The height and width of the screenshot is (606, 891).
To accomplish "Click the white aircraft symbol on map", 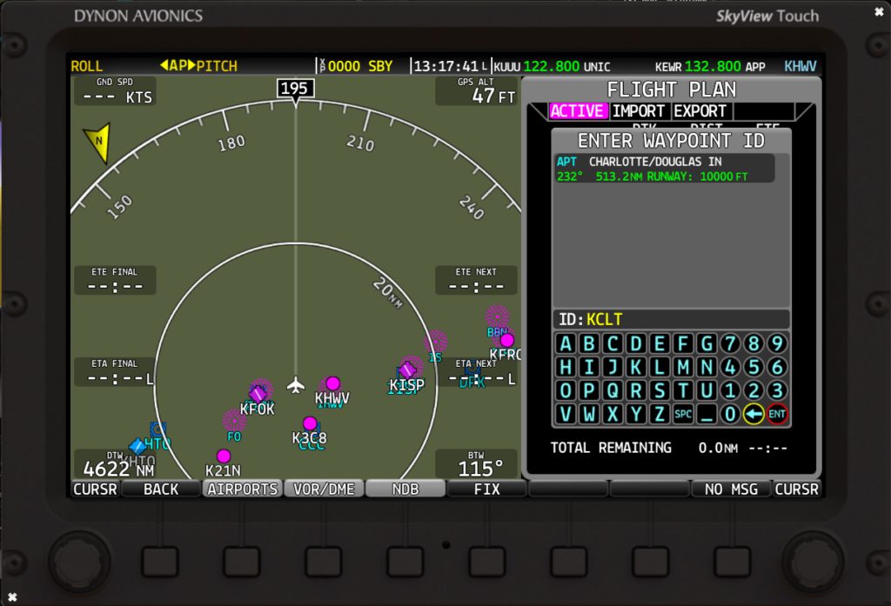I will tap(296, 383).
